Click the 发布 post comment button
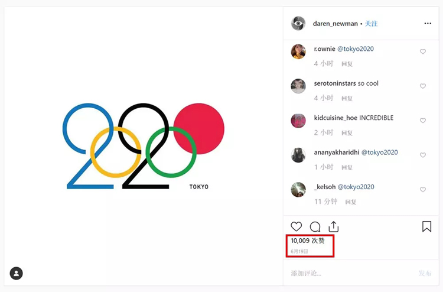 click(x=425, y=273)
